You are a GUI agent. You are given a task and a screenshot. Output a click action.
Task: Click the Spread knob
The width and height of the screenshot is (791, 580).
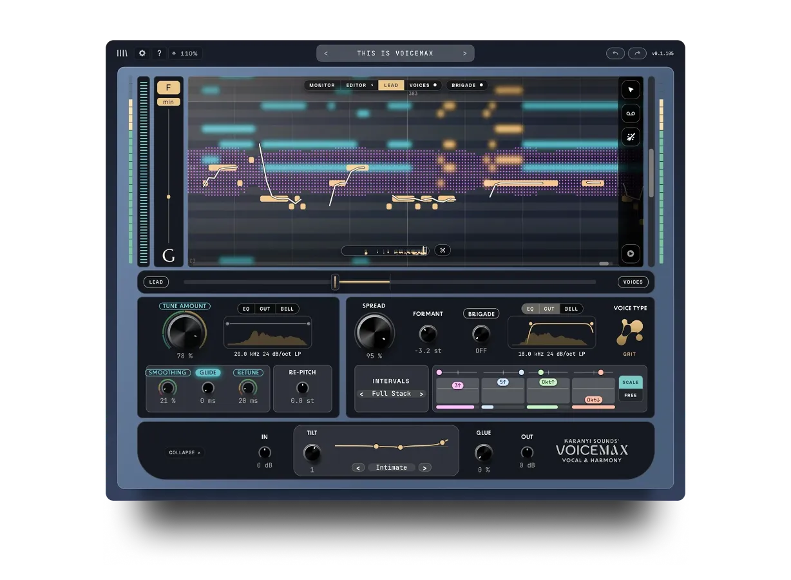pos(374,331)
